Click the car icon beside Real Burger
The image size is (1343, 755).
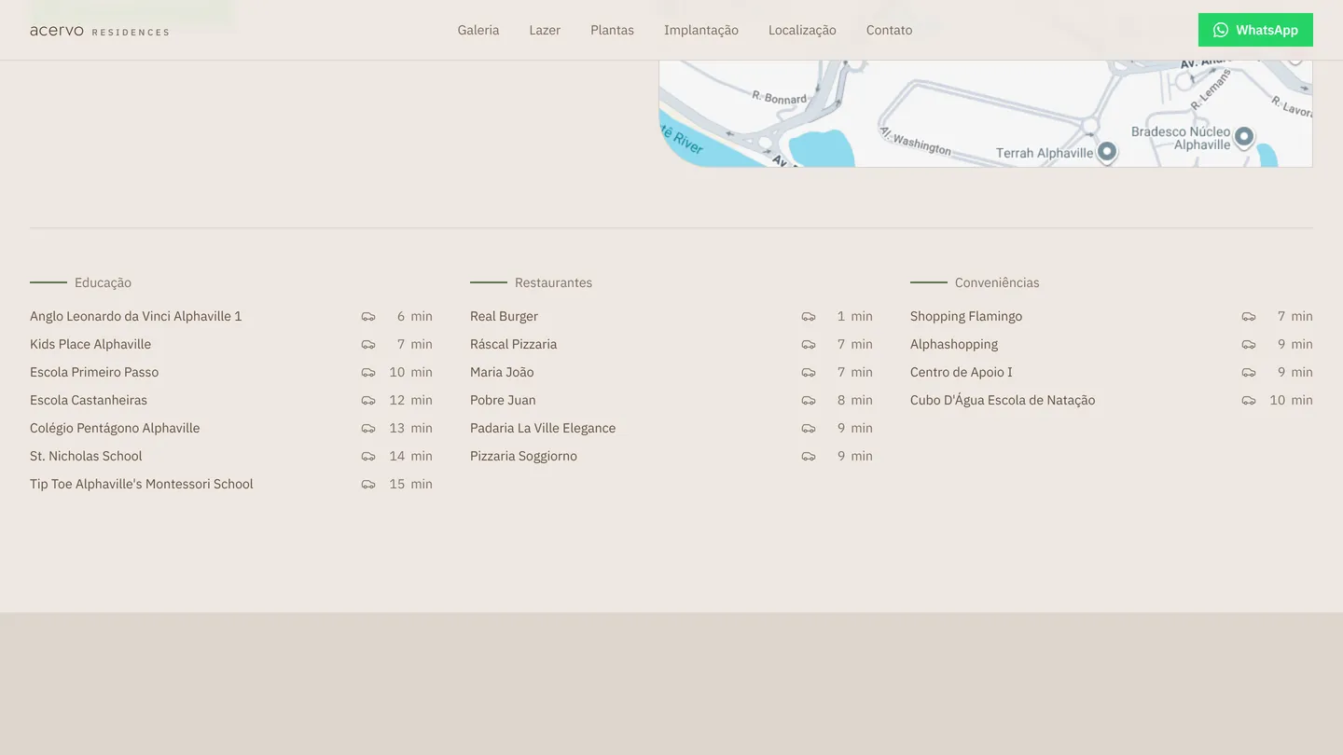[809, 317]
